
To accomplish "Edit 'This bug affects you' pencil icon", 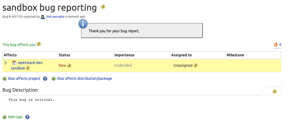I will pyautogui.click(x=39, y=44).
